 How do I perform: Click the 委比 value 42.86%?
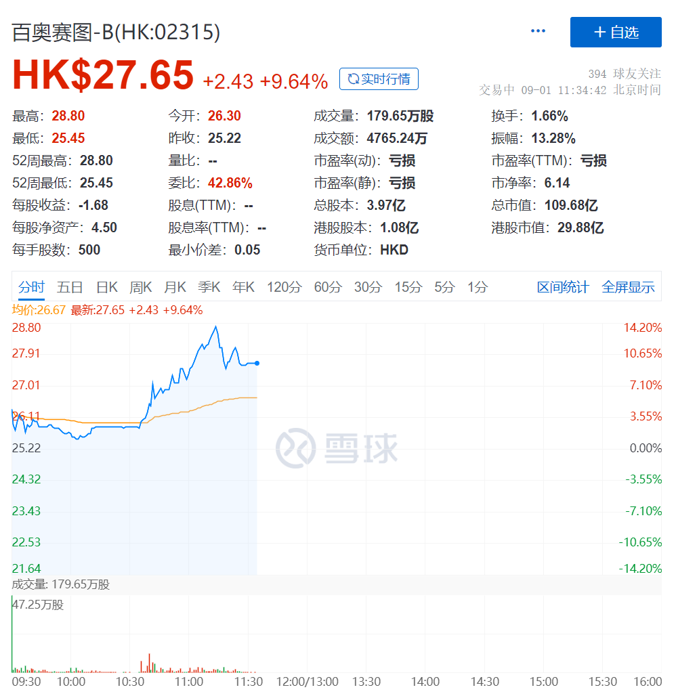point(230,183)
